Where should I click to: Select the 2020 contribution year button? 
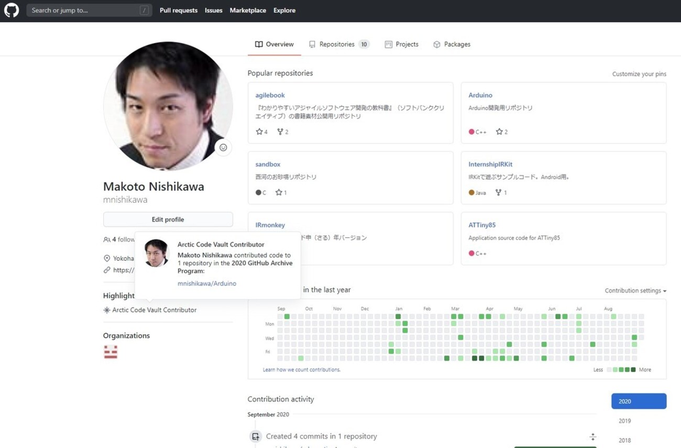coord(639,401)
